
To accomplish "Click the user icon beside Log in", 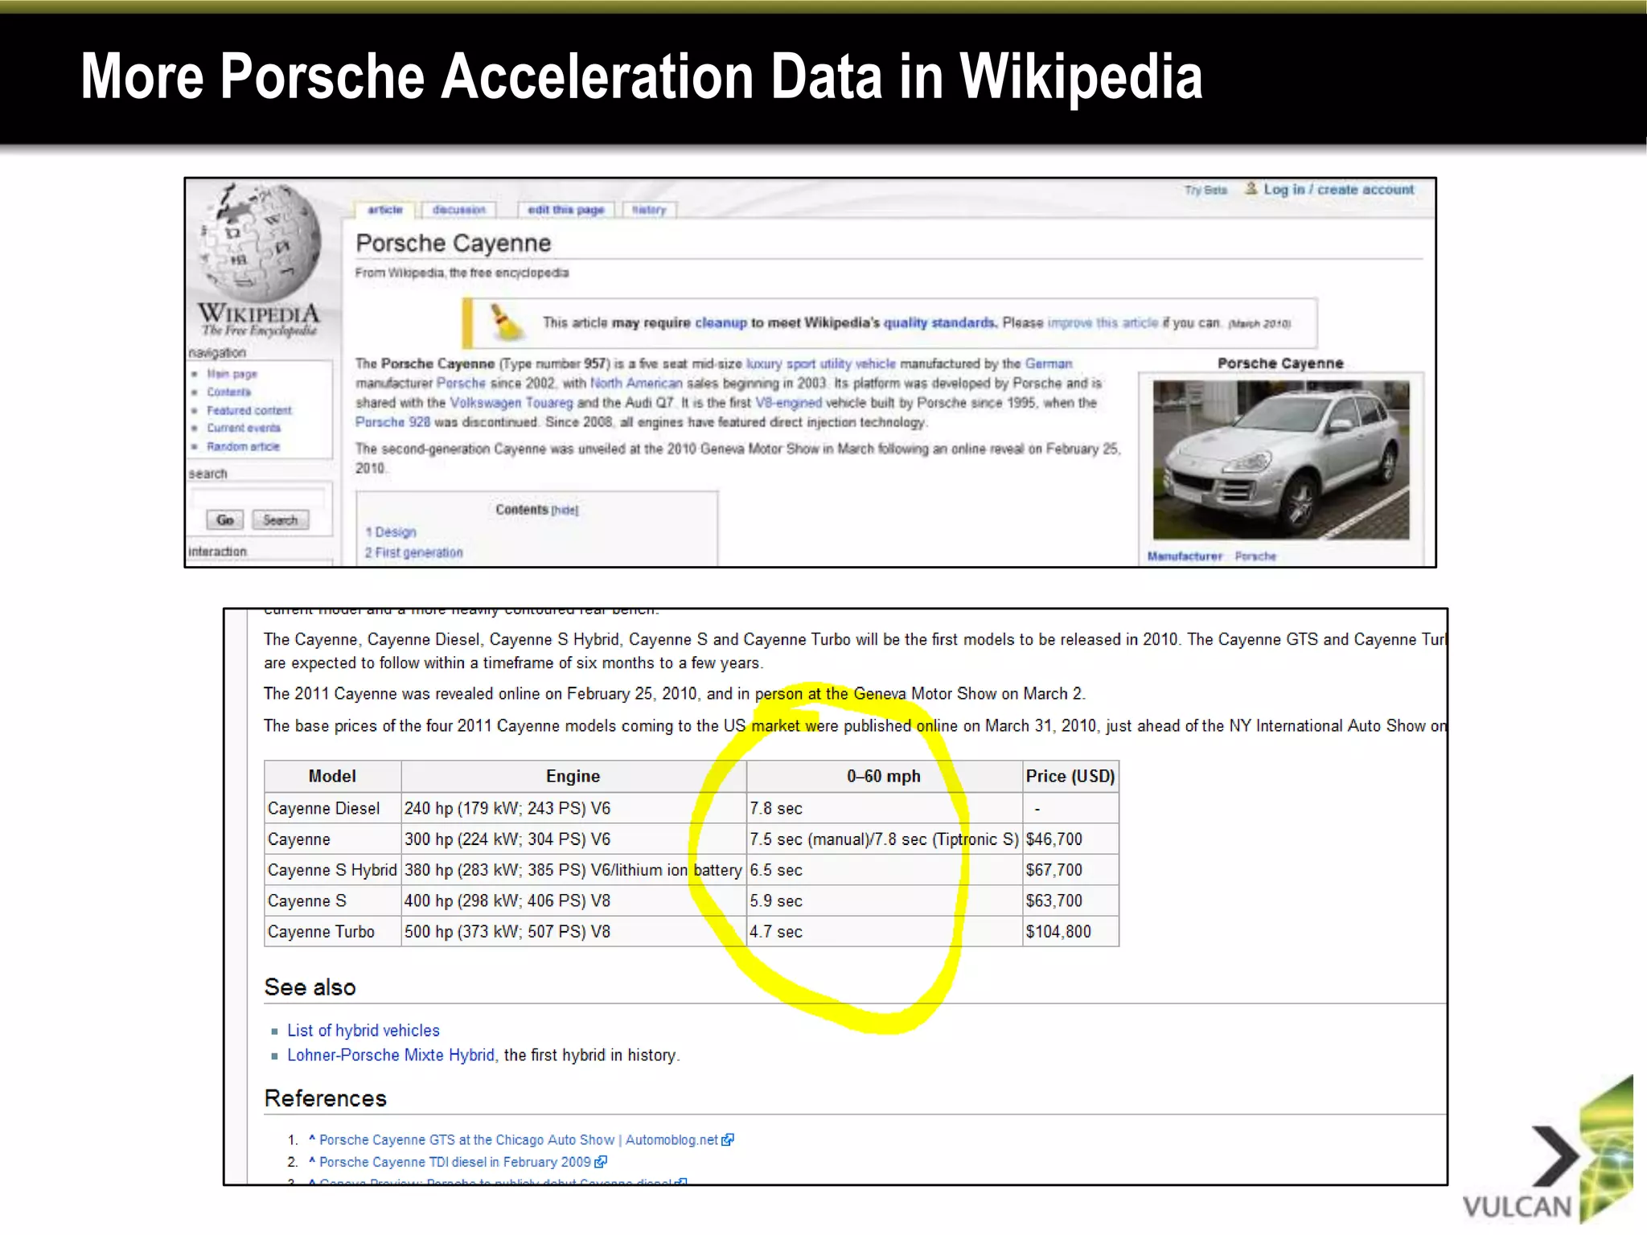I will [x=1251, y=188].
